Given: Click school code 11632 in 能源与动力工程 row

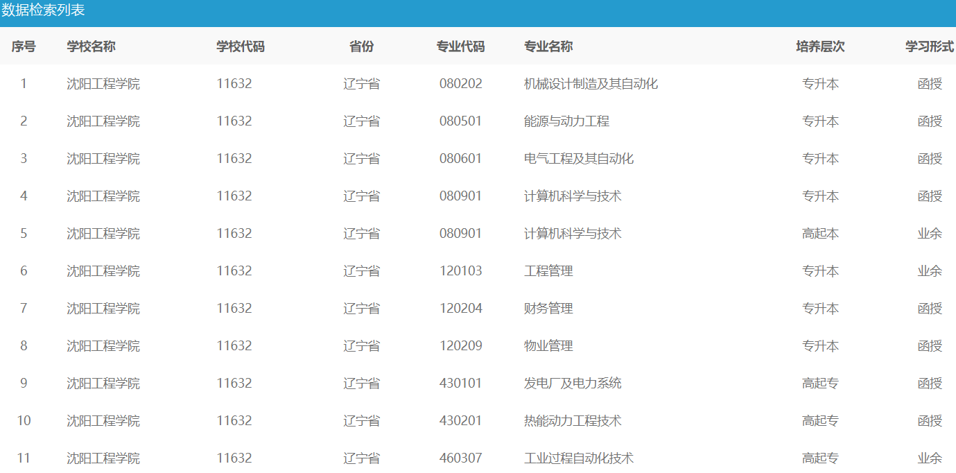Looking at the screenshot, I should coord(234,121).
